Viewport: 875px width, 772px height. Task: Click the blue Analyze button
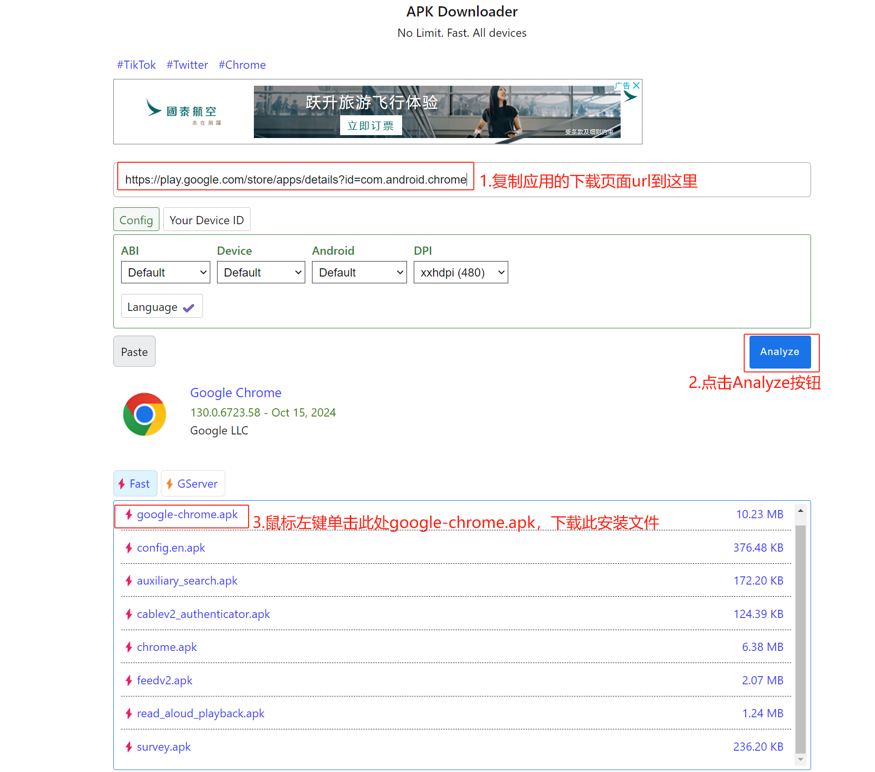click(x=780, y=352)
